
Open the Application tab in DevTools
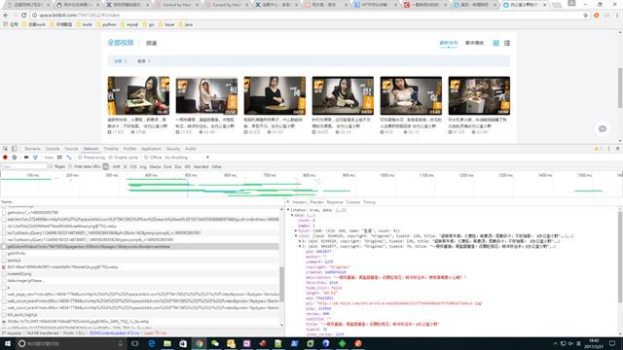click(x=152, y=149)
